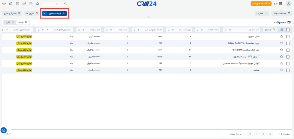294x139 pixels.
Task: Open the calendar icon in top bar
Action: click(18, 3)
